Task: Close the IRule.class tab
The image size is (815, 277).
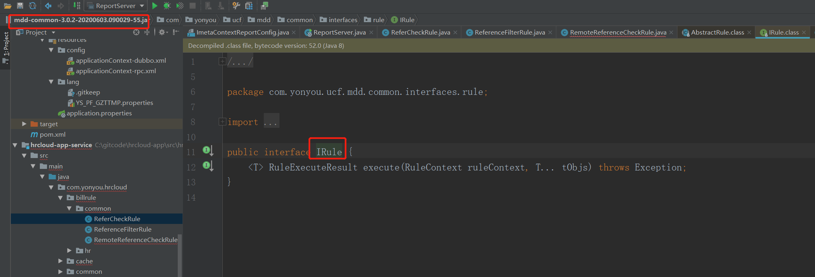Action: tap(804, 33)
